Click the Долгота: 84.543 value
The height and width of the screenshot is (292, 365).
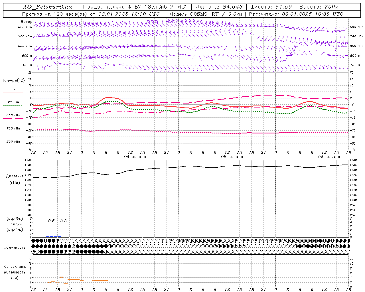(219, 7)
